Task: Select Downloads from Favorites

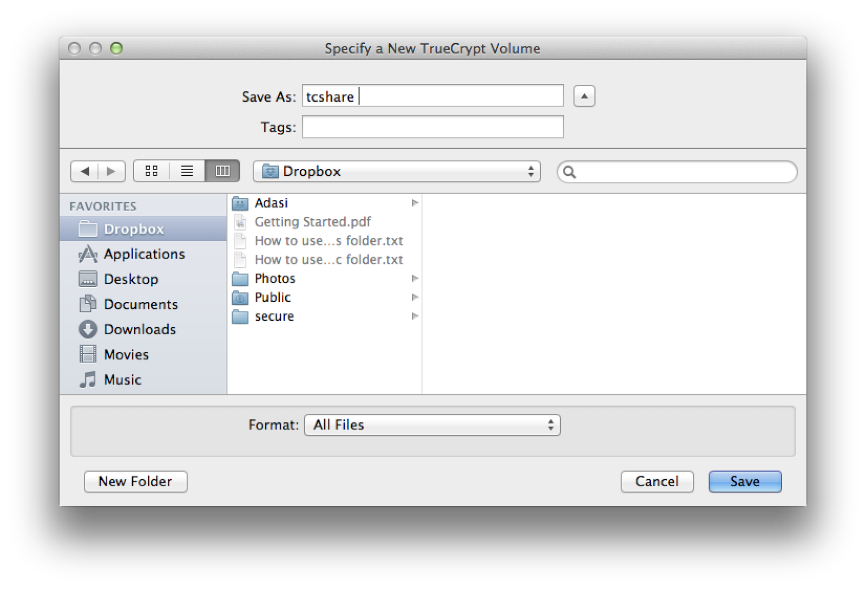Action: click(x=139, y=329)
